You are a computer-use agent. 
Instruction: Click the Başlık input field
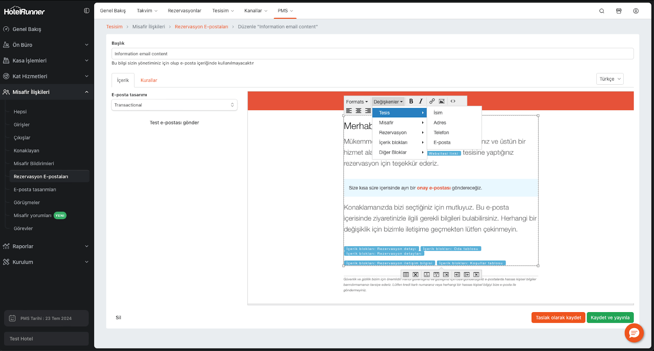[372, 54]
